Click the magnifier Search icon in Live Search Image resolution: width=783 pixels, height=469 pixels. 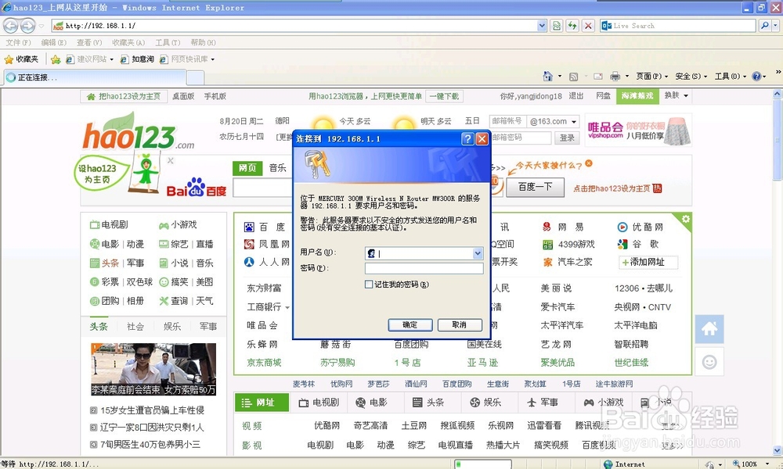[x=765, y=25]
